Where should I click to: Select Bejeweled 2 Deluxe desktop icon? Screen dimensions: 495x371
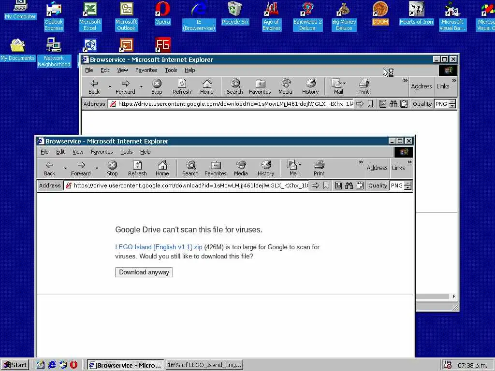(x=307, y=16)
